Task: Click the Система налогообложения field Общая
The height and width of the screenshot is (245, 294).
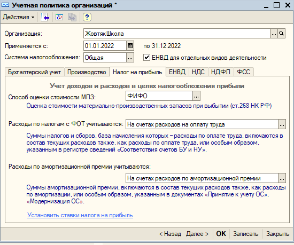Action: pos(105,58)
